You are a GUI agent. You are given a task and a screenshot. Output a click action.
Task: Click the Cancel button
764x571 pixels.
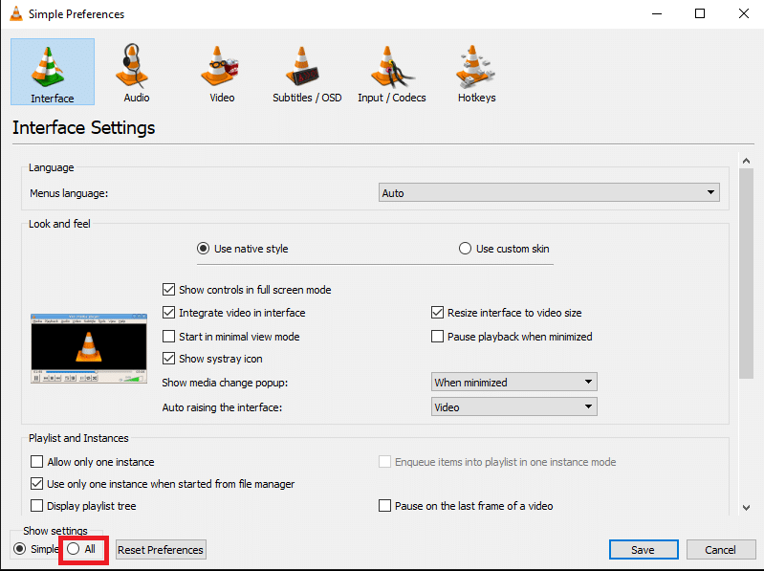point(720,550)
